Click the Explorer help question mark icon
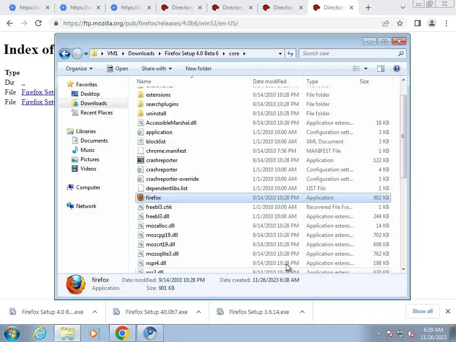The height and width of the screenshot is (342, 456). 397,69
